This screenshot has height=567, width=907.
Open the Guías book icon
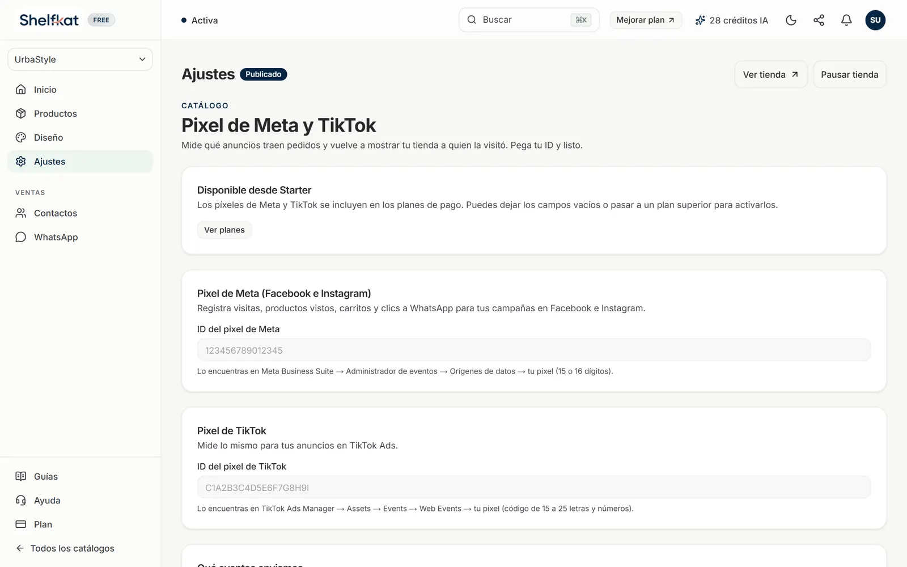[x=21, y=476]
